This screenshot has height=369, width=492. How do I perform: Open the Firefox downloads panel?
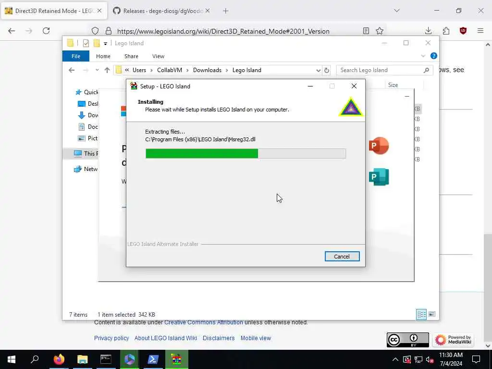(428, 31)
